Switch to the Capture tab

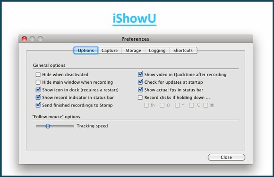(x=110, y=51)
